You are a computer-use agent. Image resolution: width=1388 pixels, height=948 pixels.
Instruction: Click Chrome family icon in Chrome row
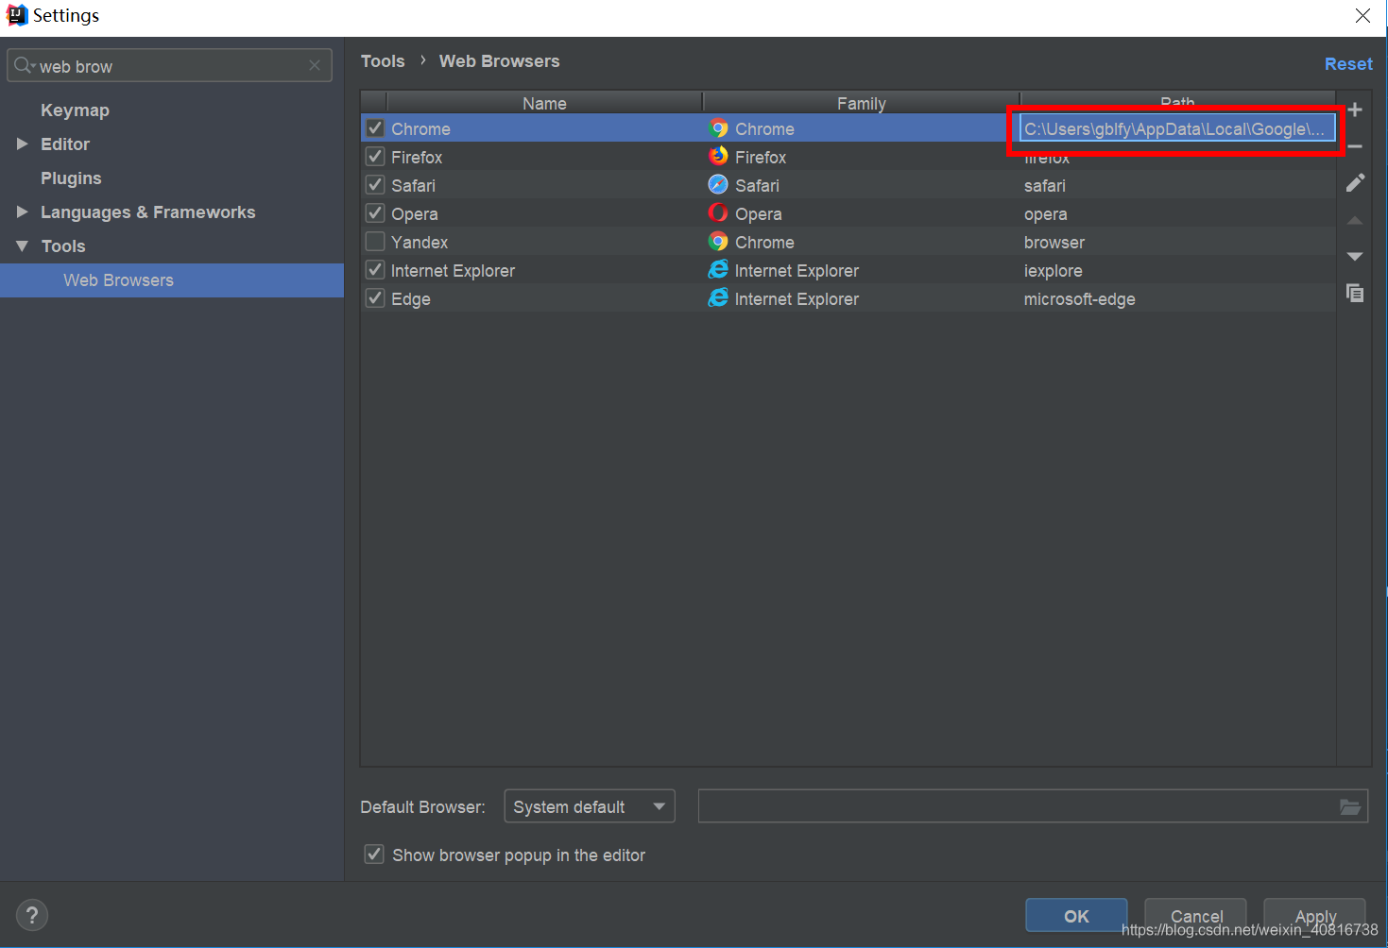718,128
